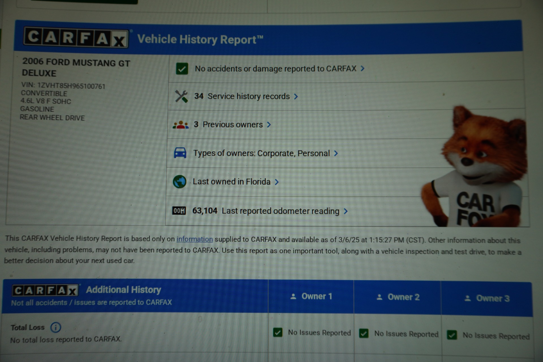543x362 pixels.
Task: Click the 4.6L V8 F SOHC engine text
Action: [46, 101]
